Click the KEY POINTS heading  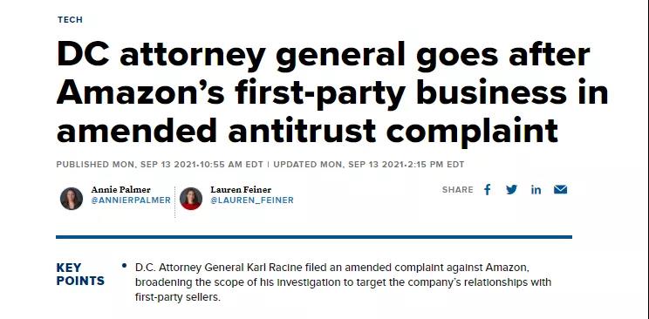(x=80, y=275)
